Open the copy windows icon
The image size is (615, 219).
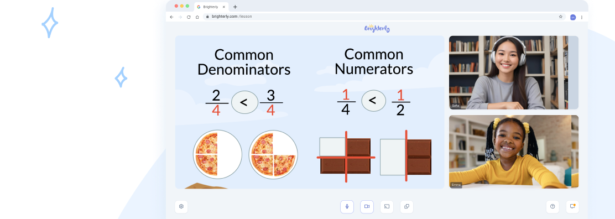click(x=406, y=206)
